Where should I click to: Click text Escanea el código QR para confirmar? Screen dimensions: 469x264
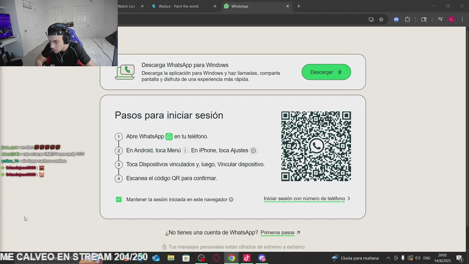pyautogui.click(x=171, y=178)
